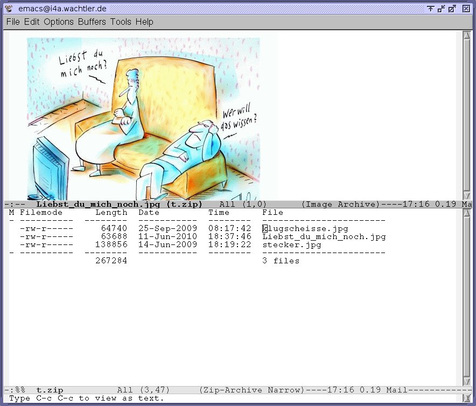Image resolution: width=476 pixels, height=406 pixels.
Task: Click the minibuffer scrollbar icon at bottom right
Action: pos(467,398)
